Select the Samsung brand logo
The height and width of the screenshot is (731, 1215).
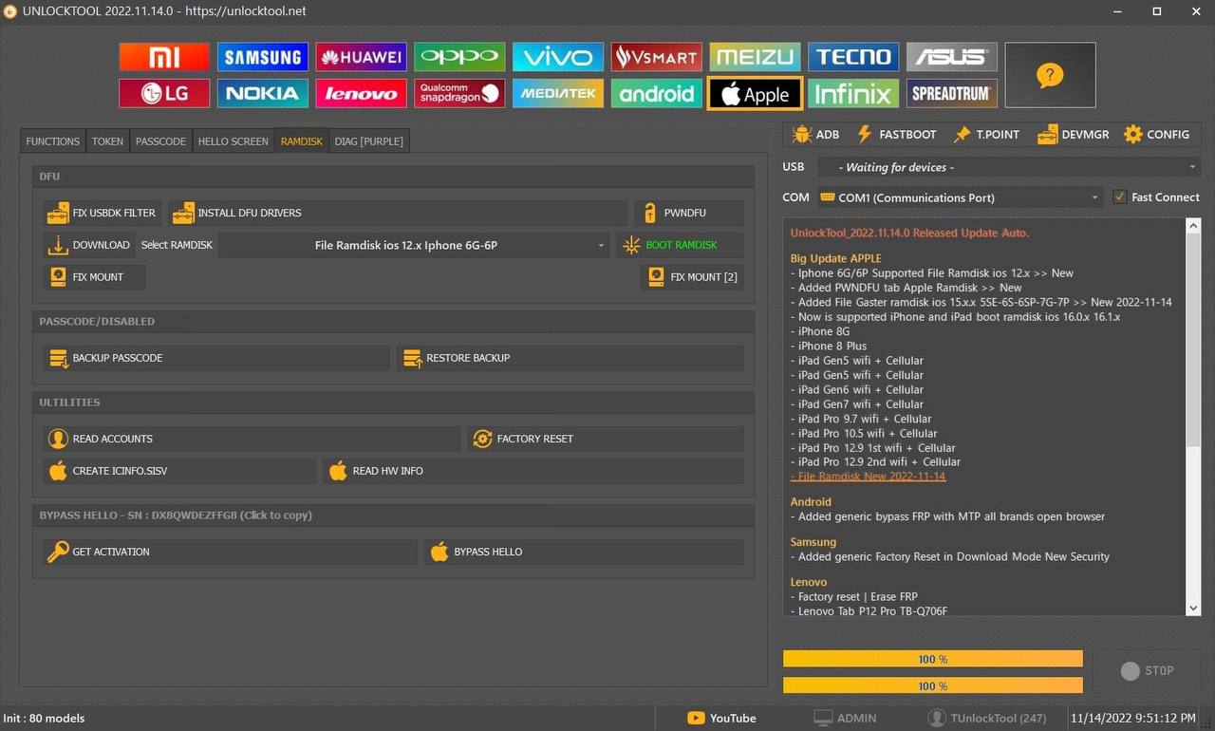pos(263,57)
